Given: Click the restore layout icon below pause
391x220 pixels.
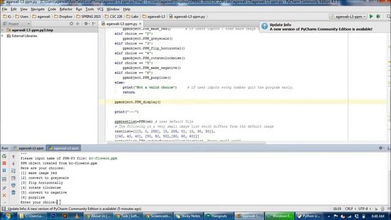Looking at the screenshot, I should [x=4, y=179].
